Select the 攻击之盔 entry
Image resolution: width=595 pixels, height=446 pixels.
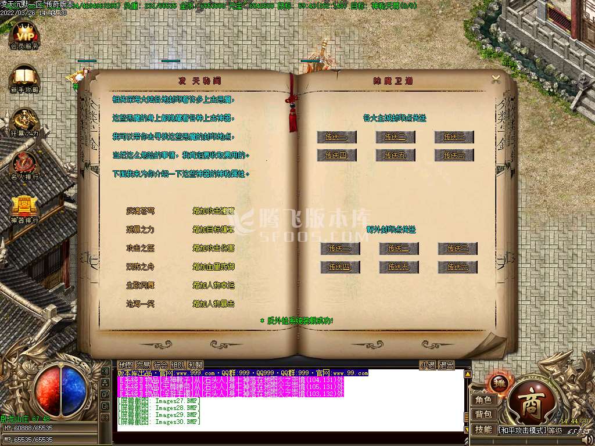tap(141, 248)
